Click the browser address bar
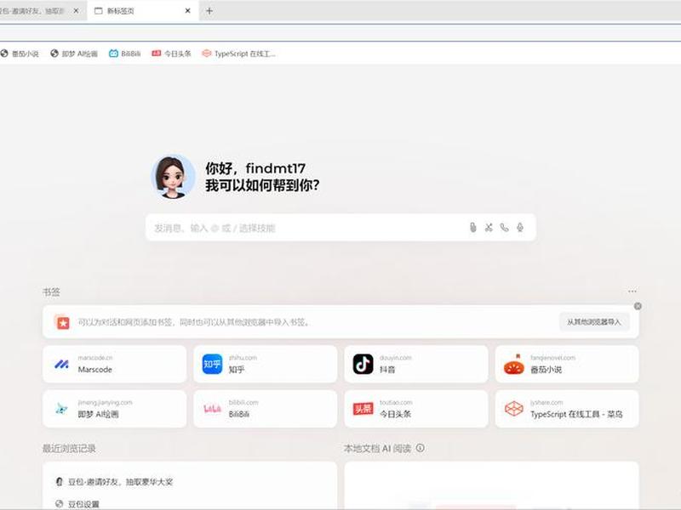 pos(340,33)
